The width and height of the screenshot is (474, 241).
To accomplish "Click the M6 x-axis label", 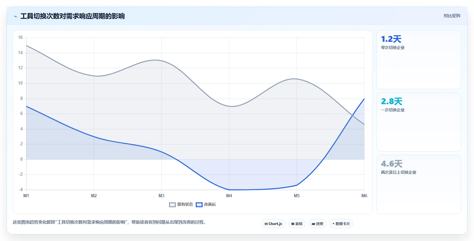I will click(364, 196).
